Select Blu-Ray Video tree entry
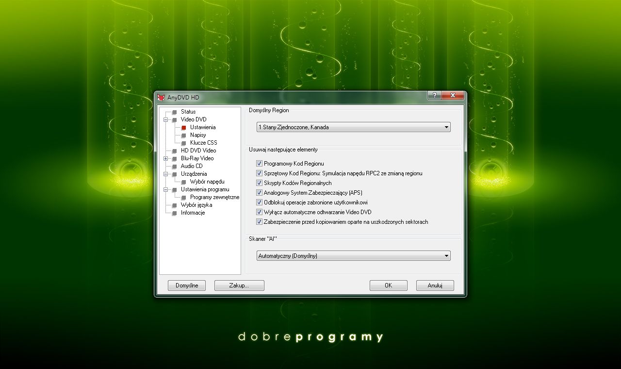The image size is (621, 369). (197, 158)
